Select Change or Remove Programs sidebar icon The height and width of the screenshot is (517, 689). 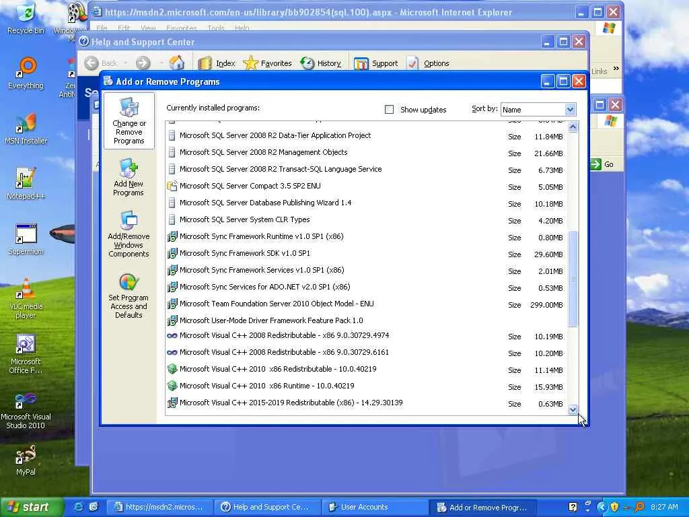(x=129, y=121)
